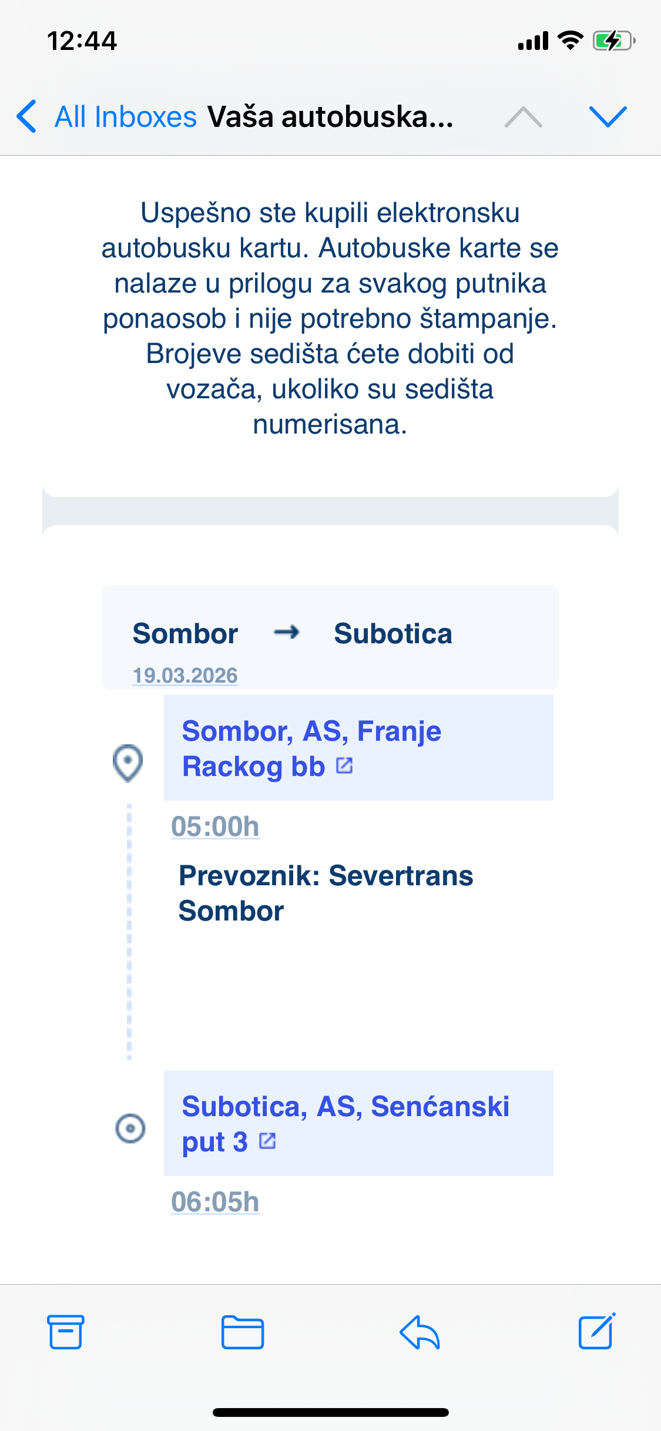Tap the home indicator bar
The width and height of the screenshot is (661, 1431).
click(330, 1412)
